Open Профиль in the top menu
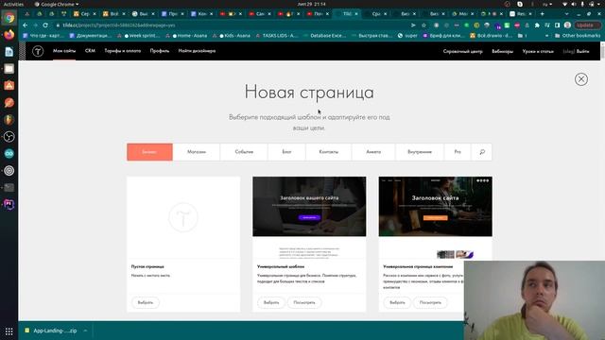Viewport: 605px width, 340px height. pos(160,51)
